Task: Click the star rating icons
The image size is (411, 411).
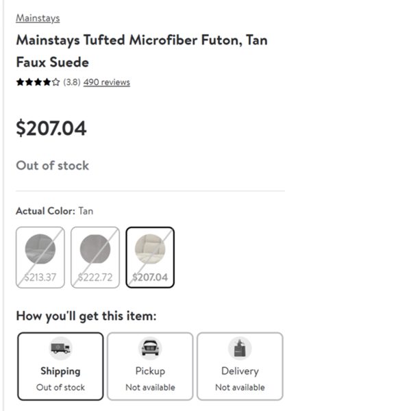Action: click(x=38, y=82)
